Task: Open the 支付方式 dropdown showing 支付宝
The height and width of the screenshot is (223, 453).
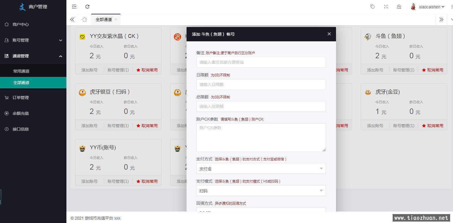Action: (261, 169)
